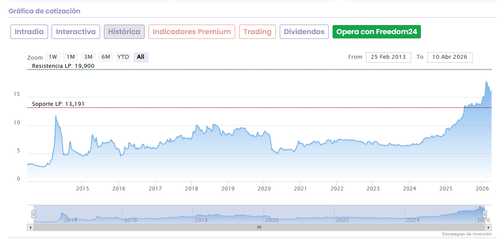Set zoom range to 3M
Viewport: 498px width, 241px height.
(88, 57)
